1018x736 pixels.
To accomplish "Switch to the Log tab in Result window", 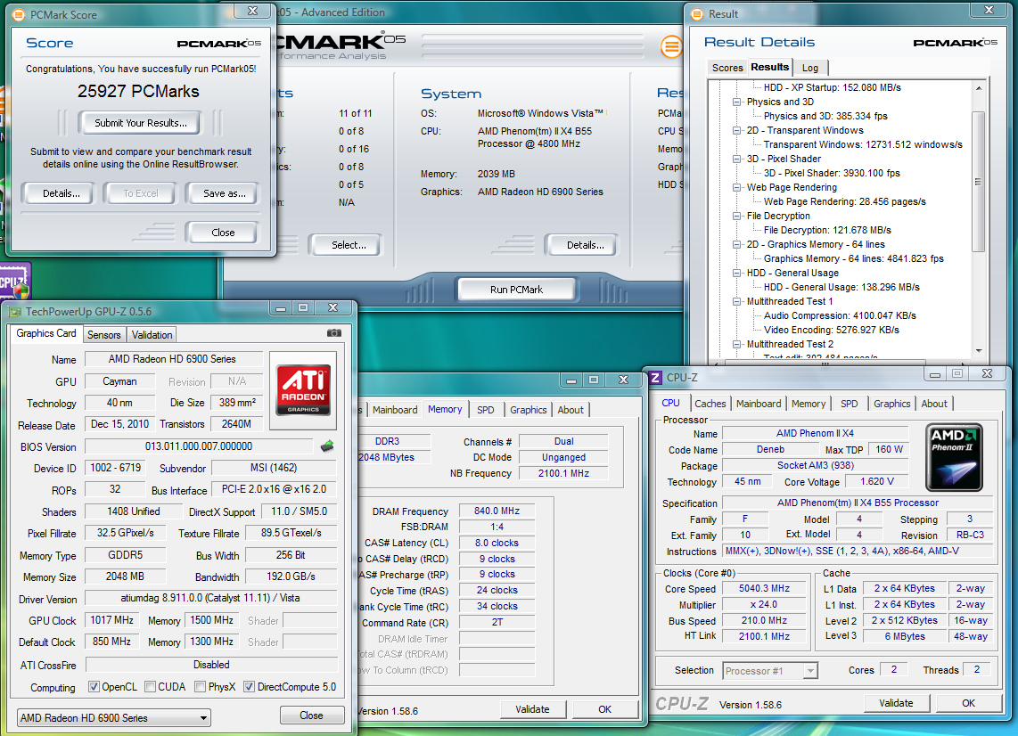I will click(x=809, y=68).
